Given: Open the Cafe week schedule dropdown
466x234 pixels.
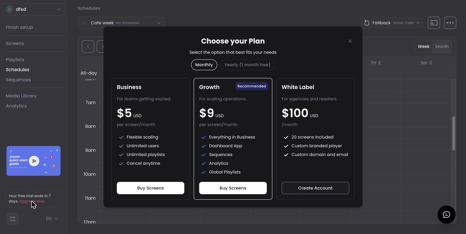Looking at the screenshot, I should click(x=121, y=23).
